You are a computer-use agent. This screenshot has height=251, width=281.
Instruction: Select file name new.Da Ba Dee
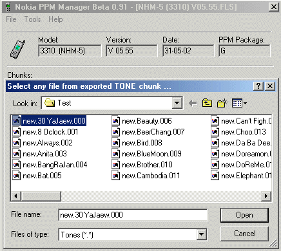[x=246, y=143]
